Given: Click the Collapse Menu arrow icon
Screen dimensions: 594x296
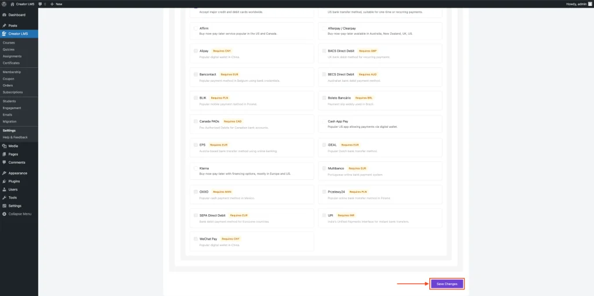Looking at the screenshot, I should pos(4,214).
